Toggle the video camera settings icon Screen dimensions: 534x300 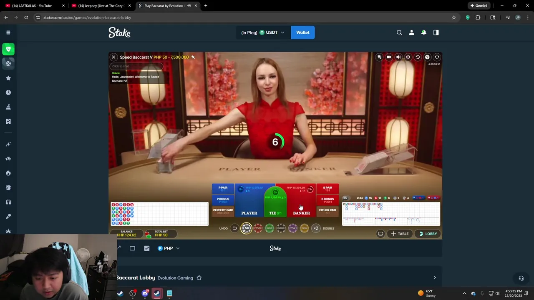[389, 57]
